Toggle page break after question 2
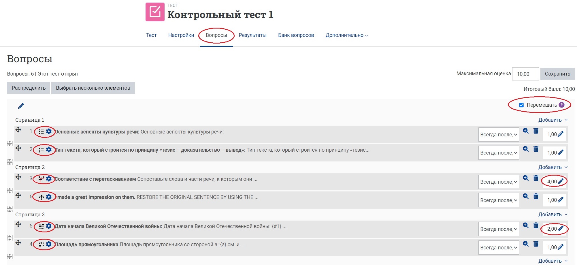Screen dimensions: 577x269 10,162
